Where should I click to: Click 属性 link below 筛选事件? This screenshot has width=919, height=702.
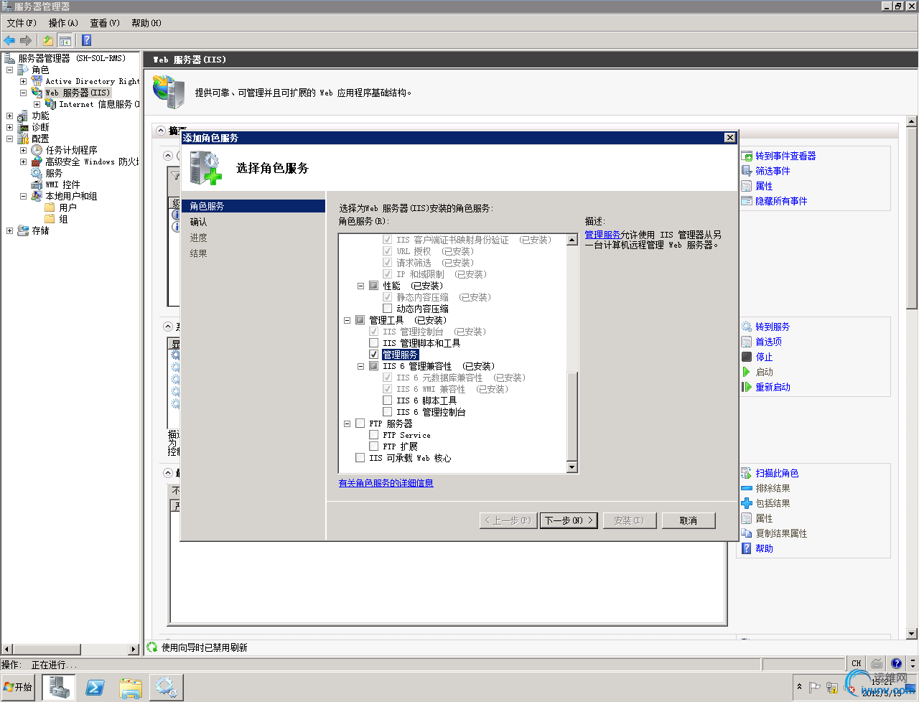tap(764, 186)
